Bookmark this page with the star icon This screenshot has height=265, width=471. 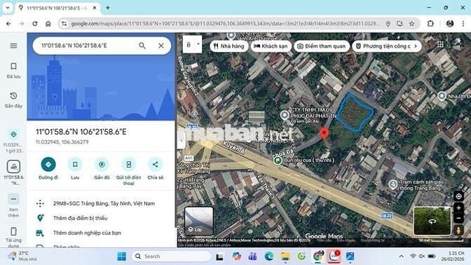coord(412,23)
